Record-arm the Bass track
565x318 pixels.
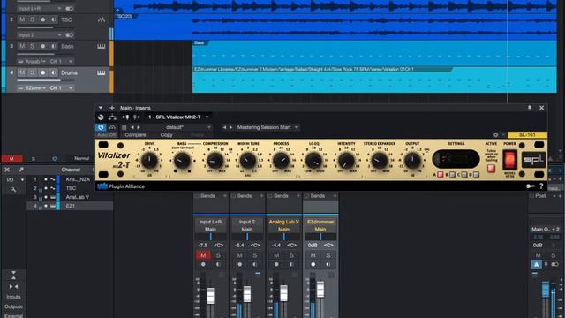coord(43,46)
